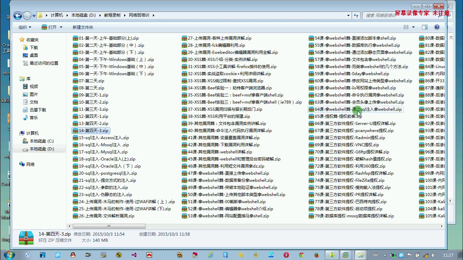Click the horizontal scrollbar thumb of the file list
Screen dimensions: 463x260
[109, 226]
